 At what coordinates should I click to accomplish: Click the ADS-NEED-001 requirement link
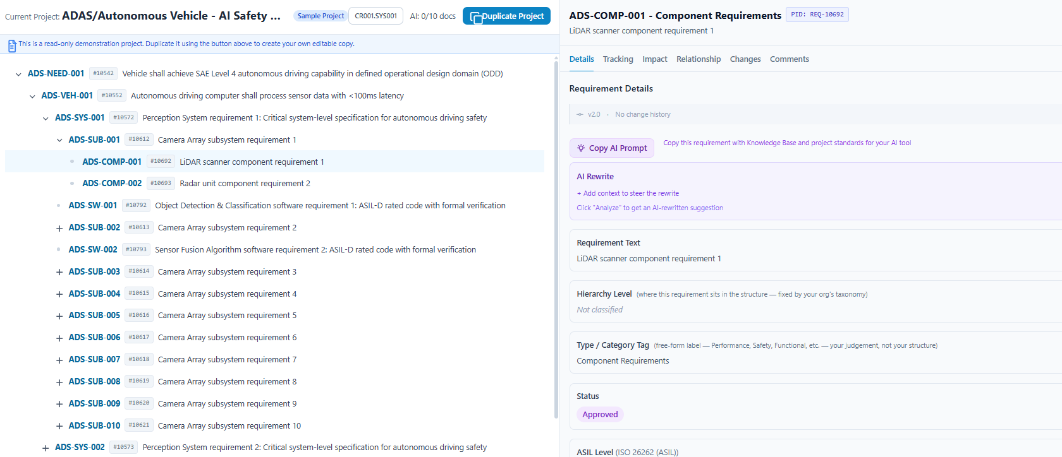(56, 73)
